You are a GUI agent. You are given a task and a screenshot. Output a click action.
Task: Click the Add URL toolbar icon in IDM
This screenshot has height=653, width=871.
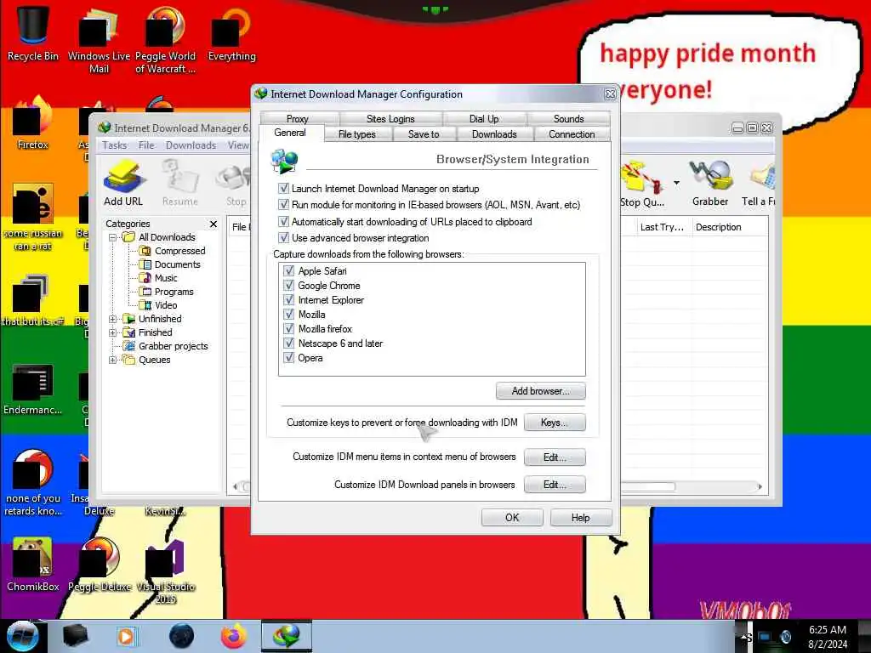123,184
